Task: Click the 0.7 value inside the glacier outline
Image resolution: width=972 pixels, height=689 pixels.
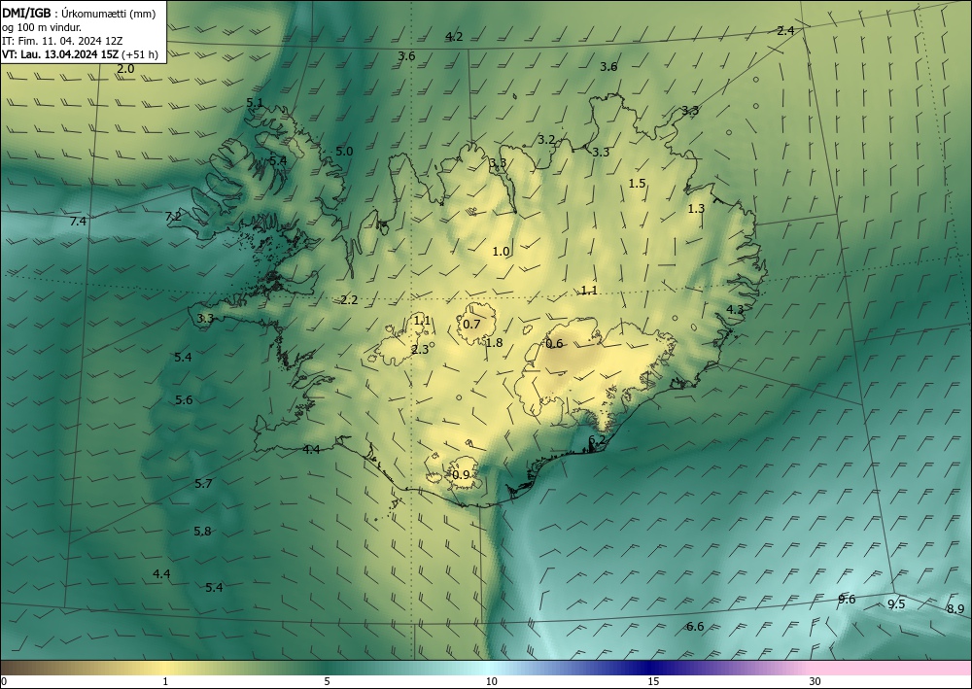Action: (x=471, y=325)
